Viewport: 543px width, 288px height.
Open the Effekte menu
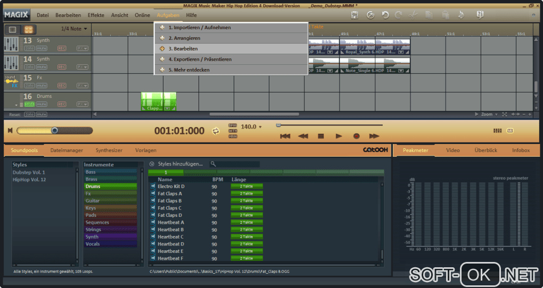(x=96, y=15)
